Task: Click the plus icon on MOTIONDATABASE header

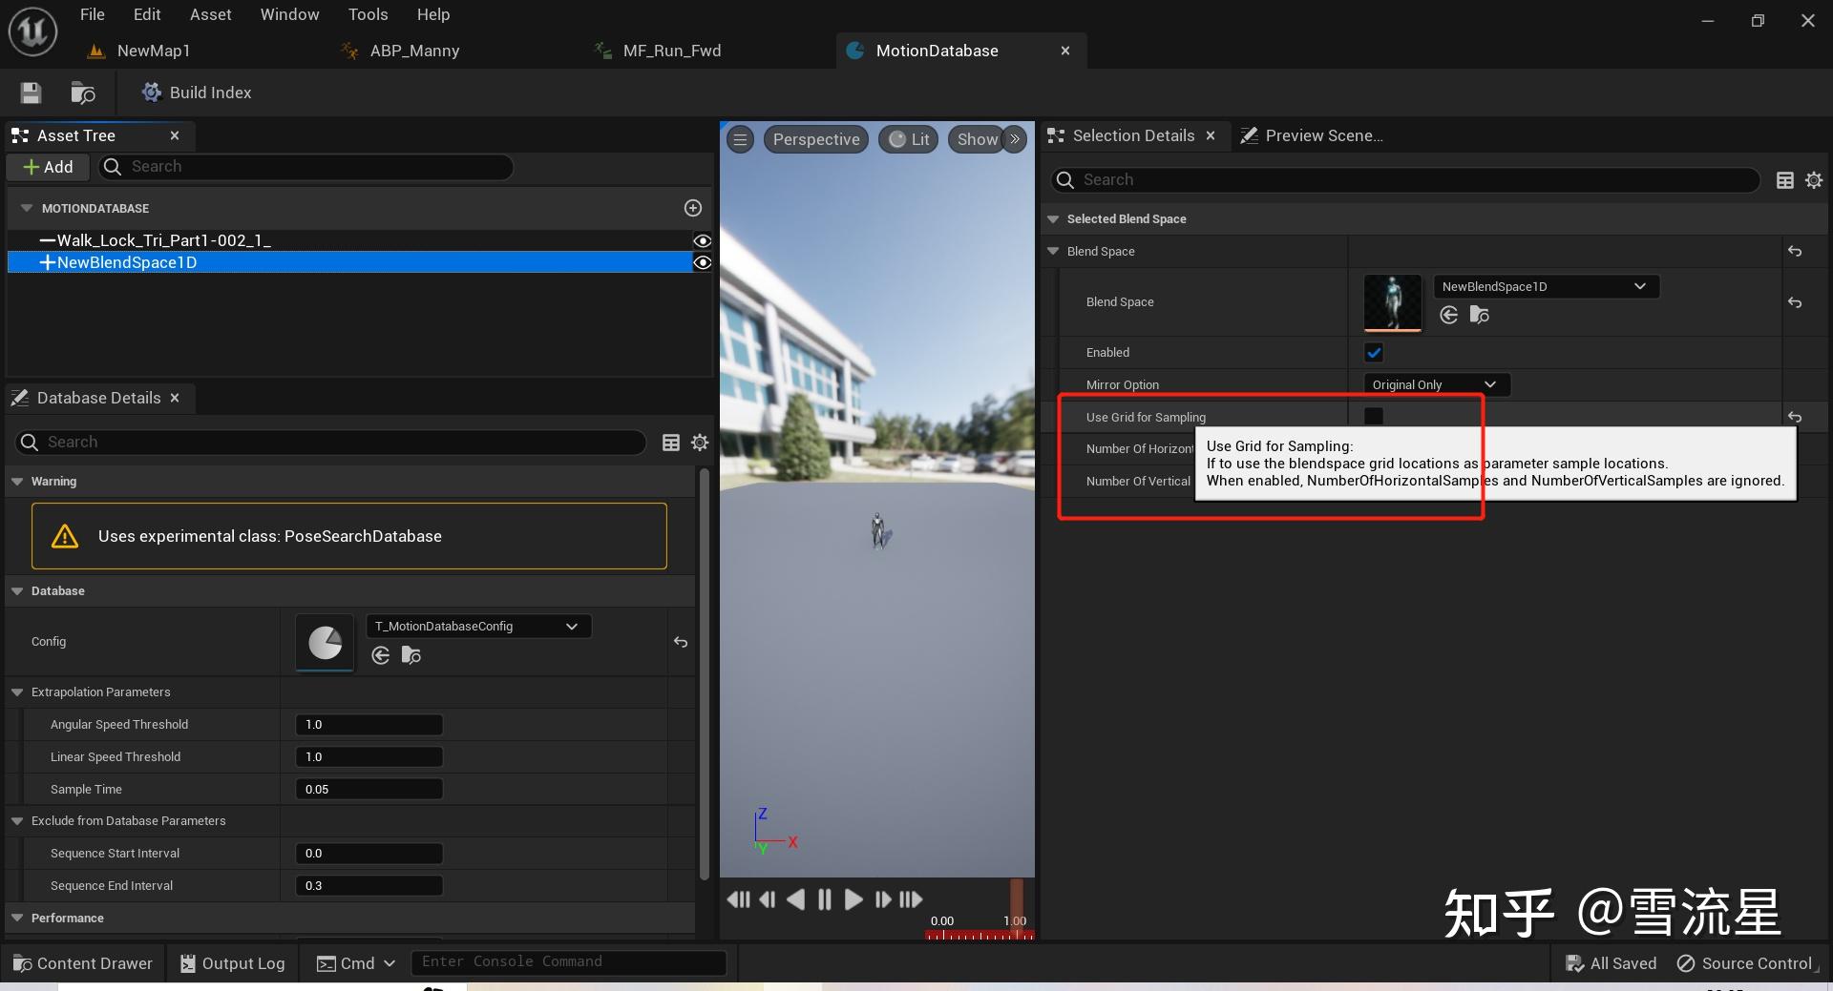Action: [x=693, y=208]
